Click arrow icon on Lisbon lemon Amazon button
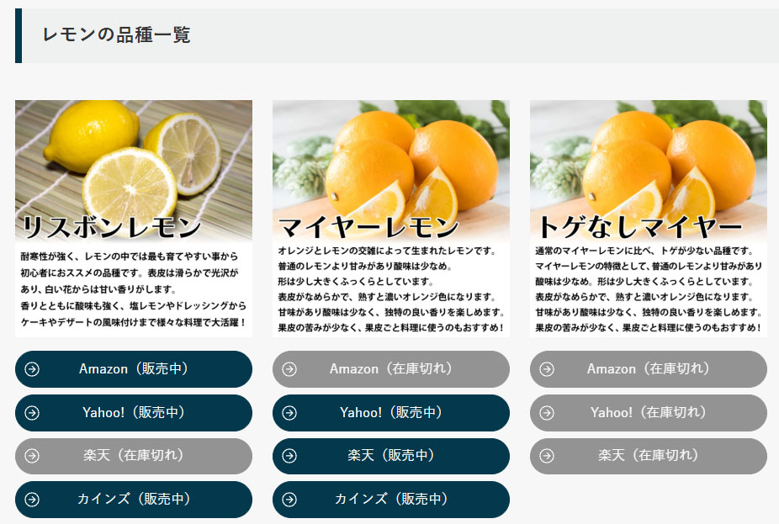779x524 pixels. 32,369
